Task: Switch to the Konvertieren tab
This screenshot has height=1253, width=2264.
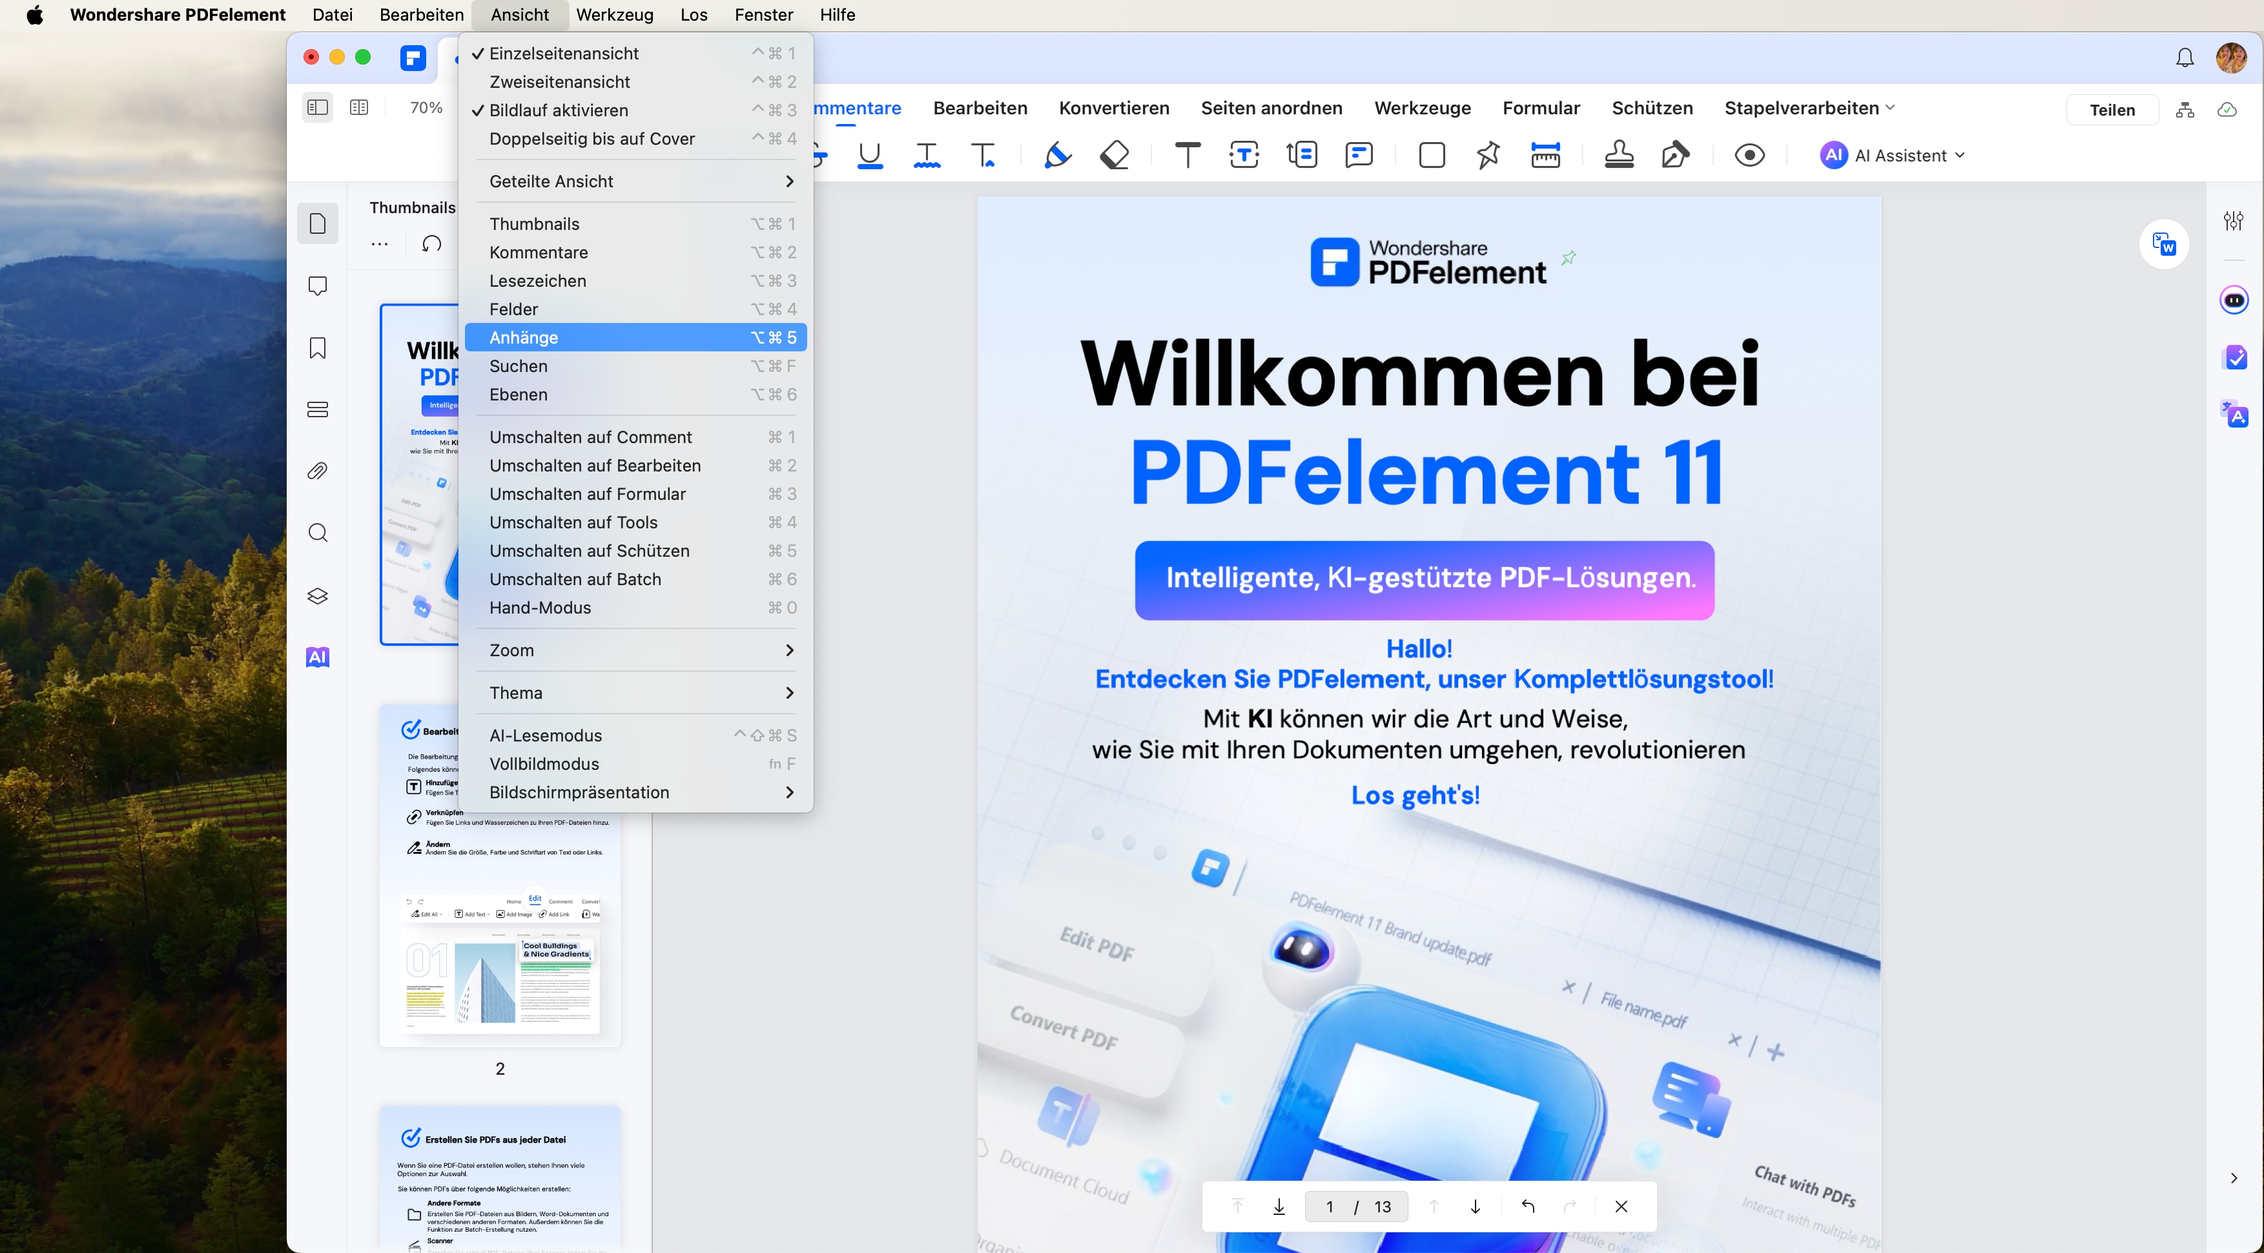Action: [x=1113, y=108]
